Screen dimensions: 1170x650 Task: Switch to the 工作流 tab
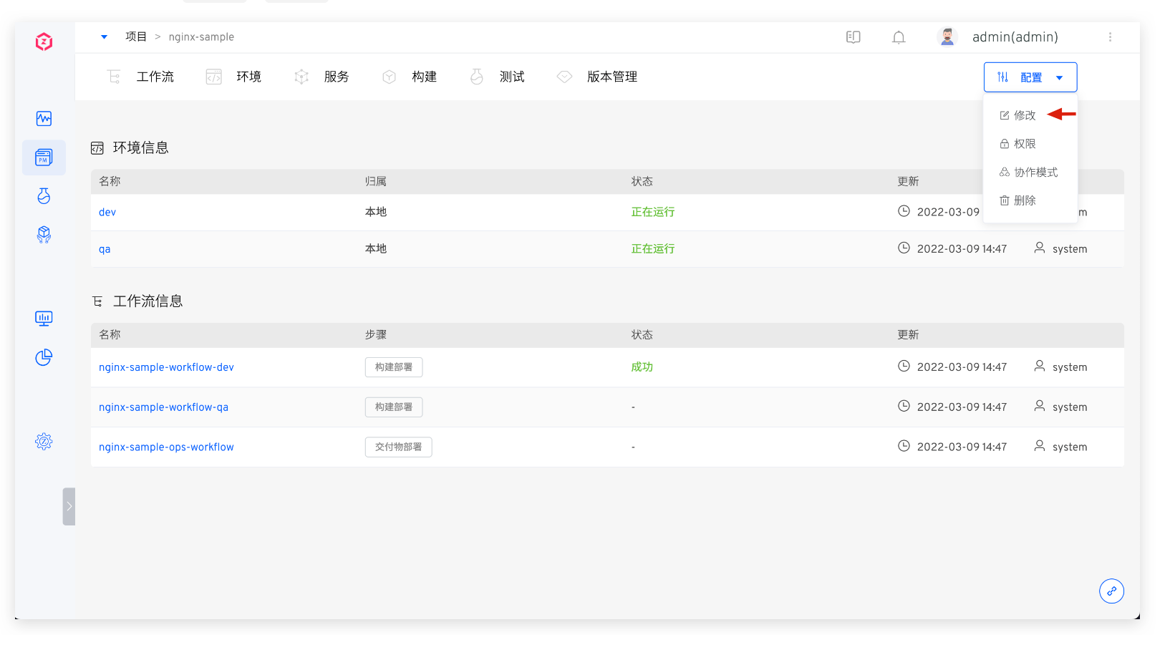point(155,77)
